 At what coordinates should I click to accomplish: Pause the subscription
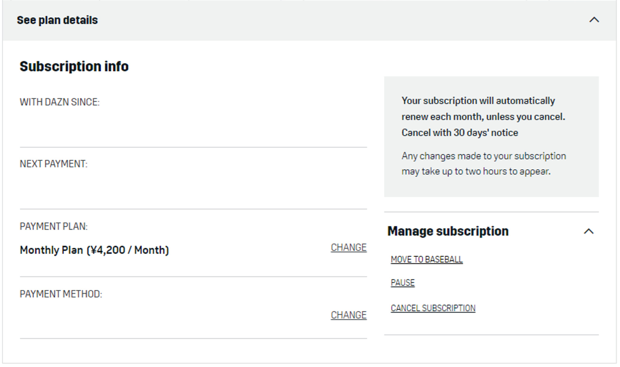click(402, 283)
